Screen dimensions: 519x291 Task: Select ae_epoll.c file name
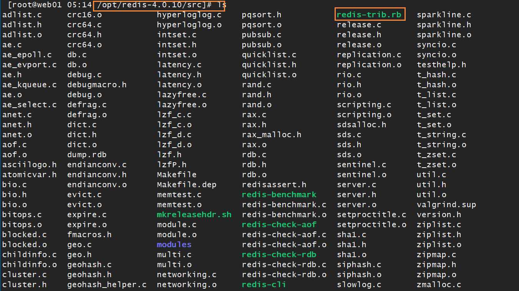click(x=27, y=55)
